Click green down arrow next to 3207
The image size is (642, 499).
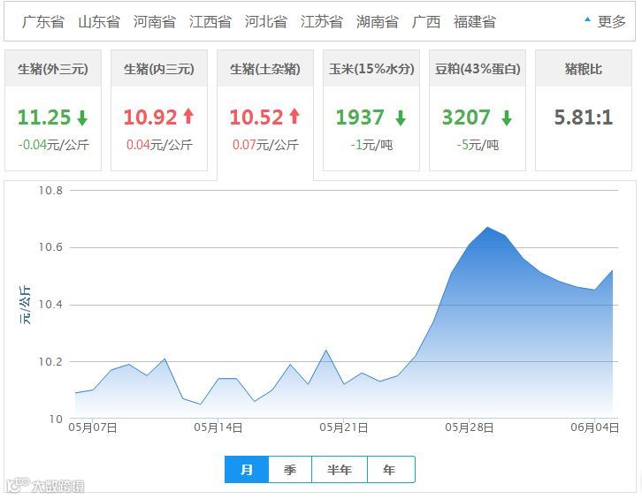pos(507,117)
